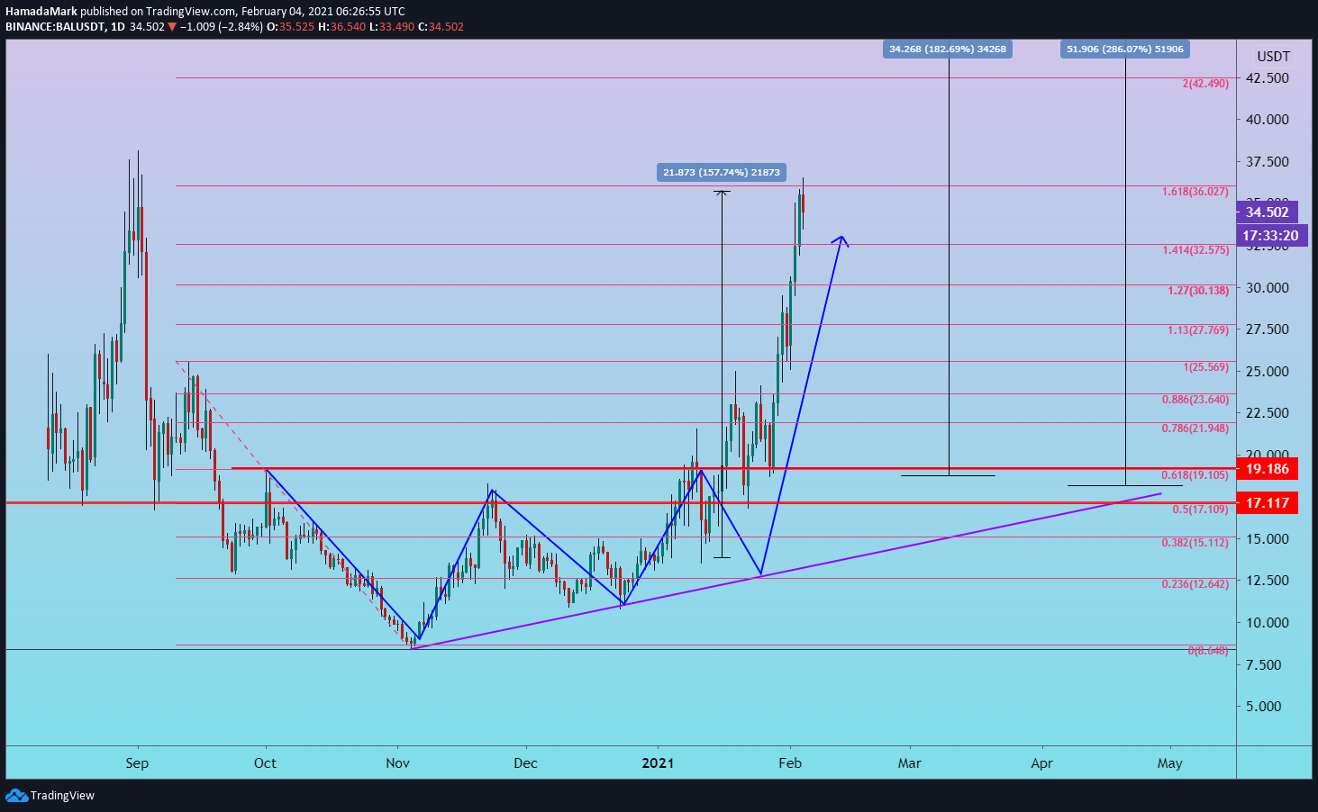Screen dimensions: 1318x812
Task: Click the 1.13(27.769) Fibonacci label
Action: point(1198,330)
